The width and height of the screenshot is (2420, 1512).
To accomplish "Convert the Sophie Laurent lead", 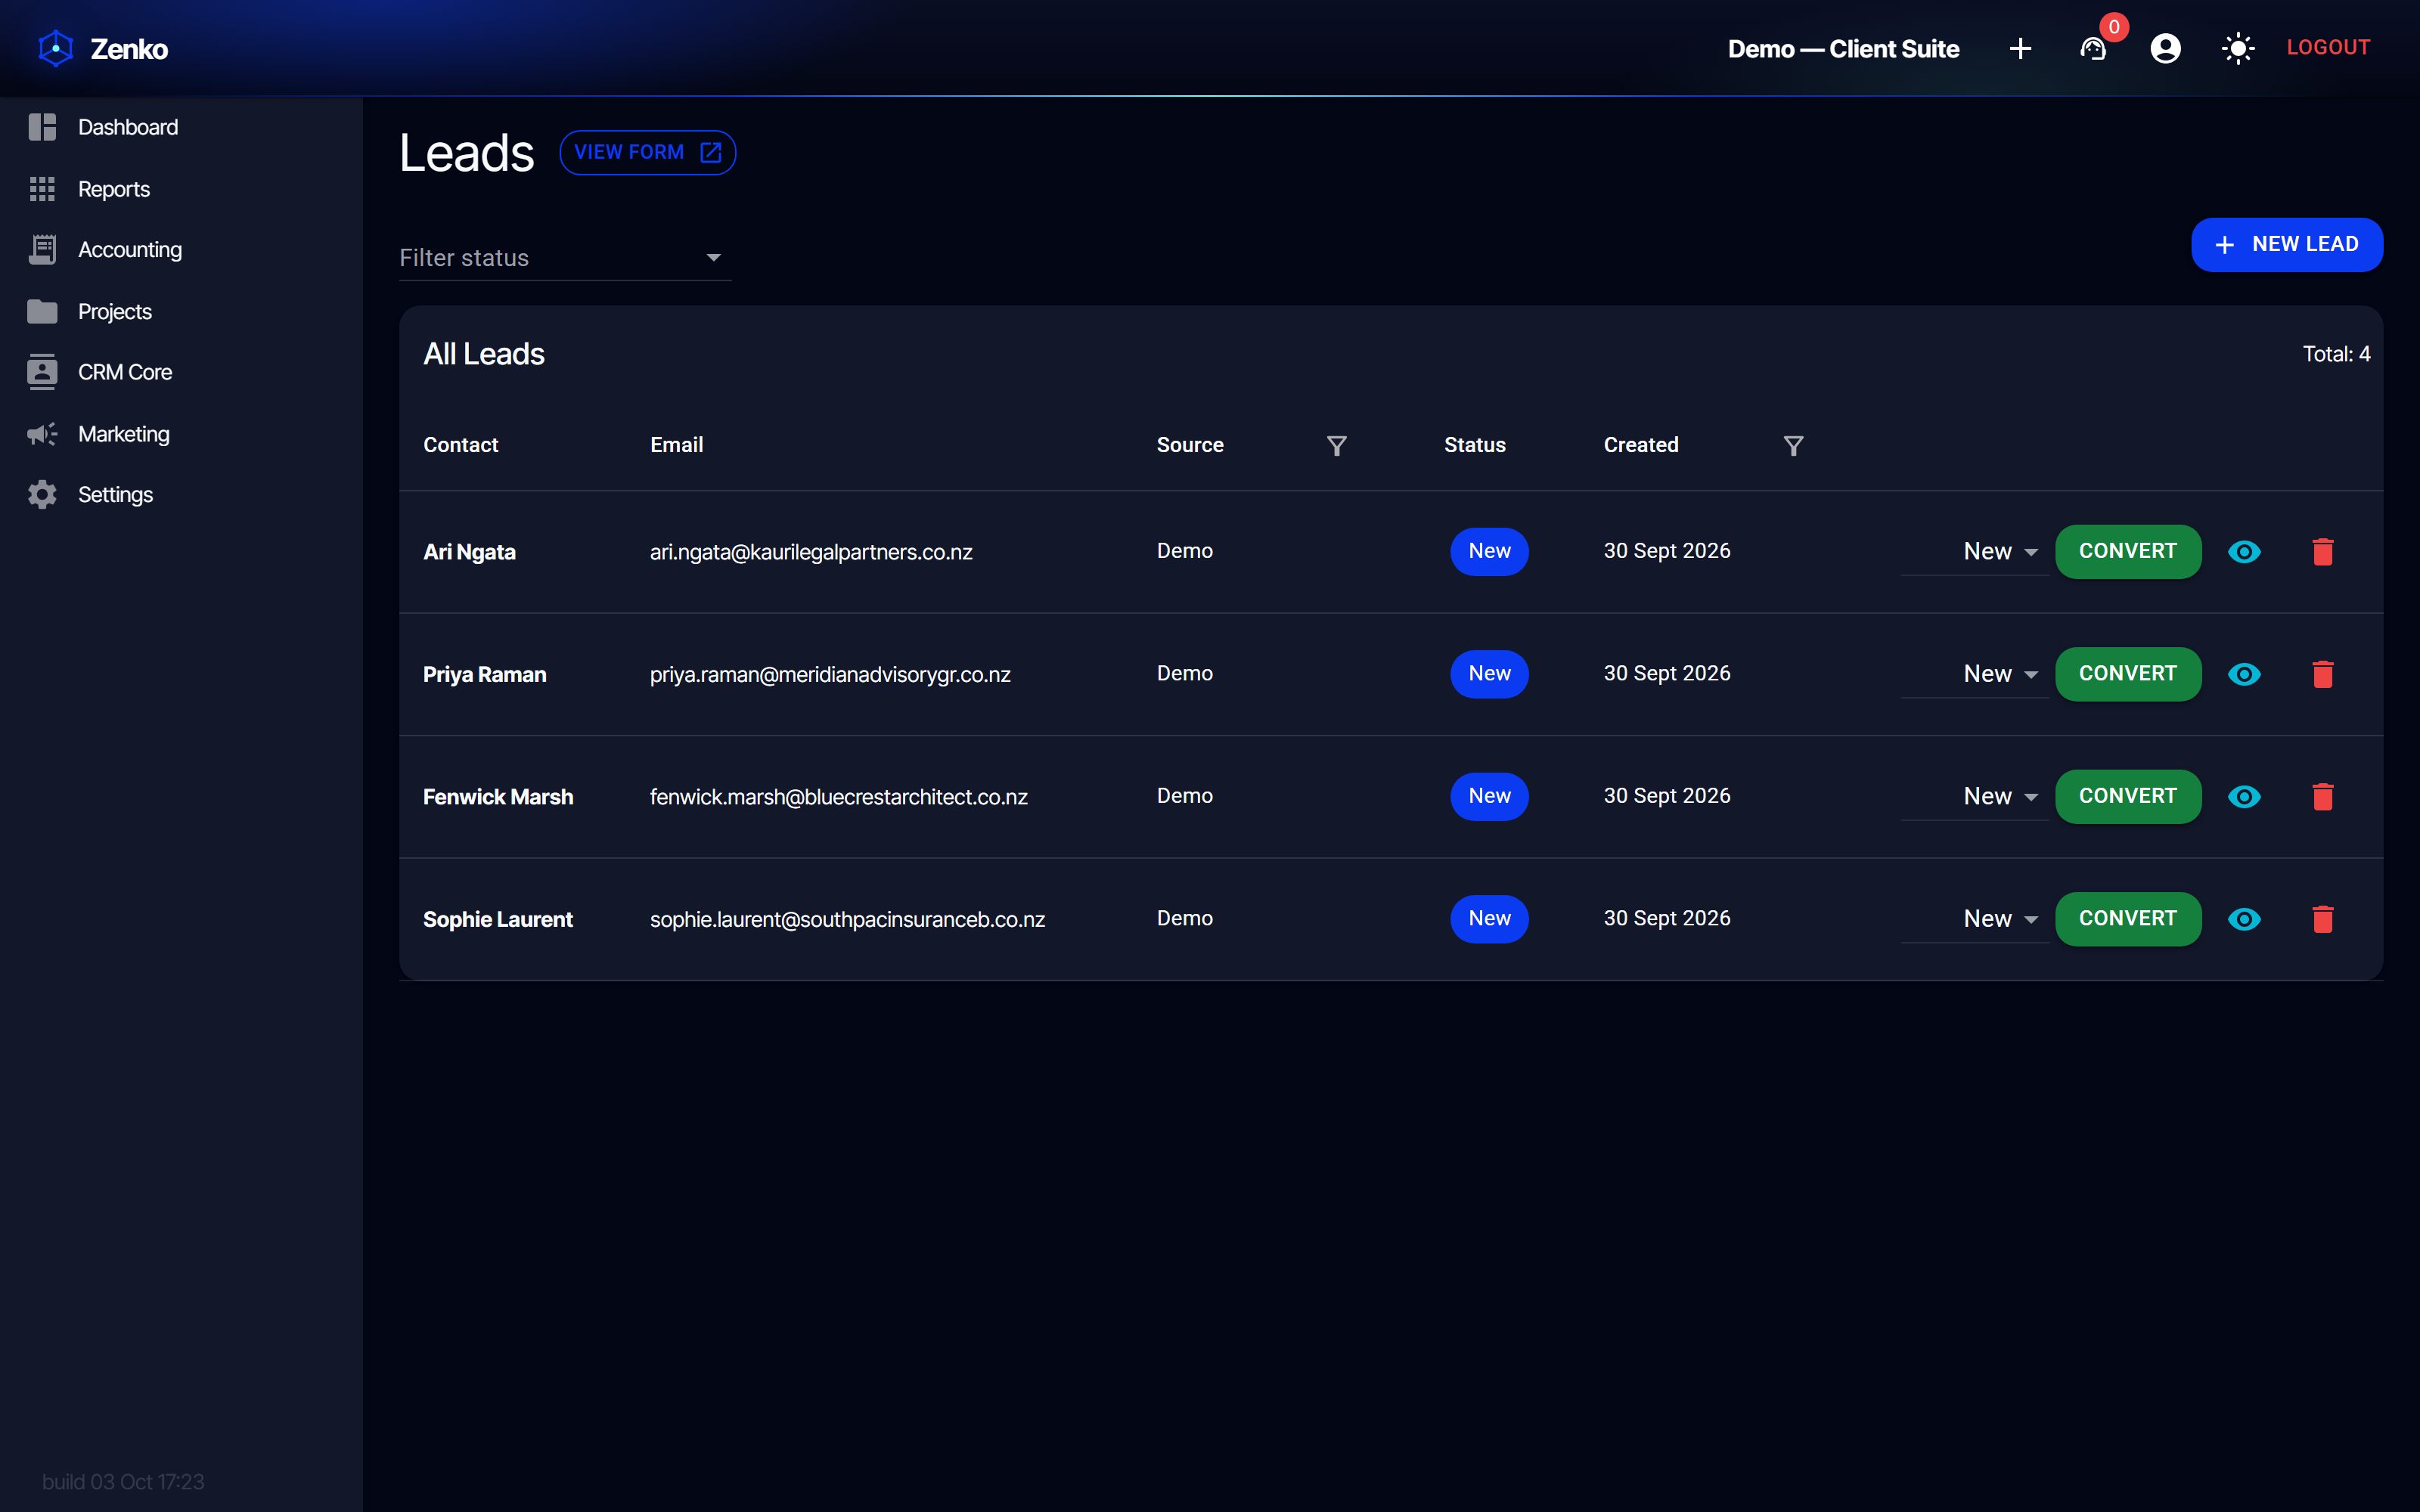I will click(x=2127, y=919).
